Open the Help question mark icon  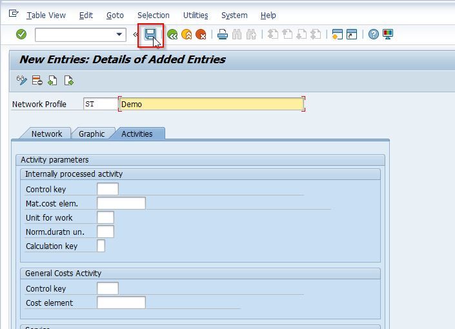click(374, 35)
